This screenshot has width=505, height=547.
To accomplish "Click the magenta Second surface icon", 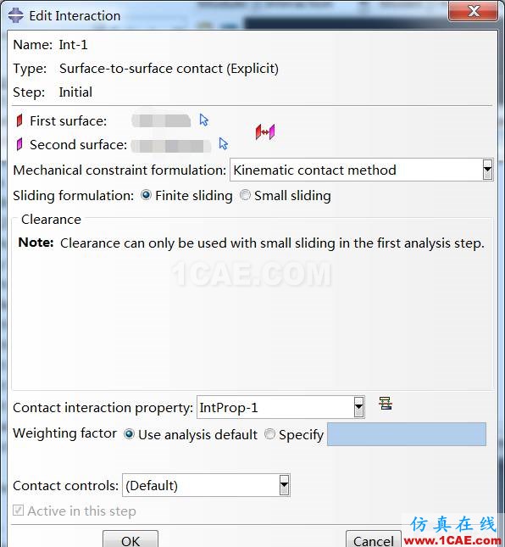I will click(x=19, y=144).
